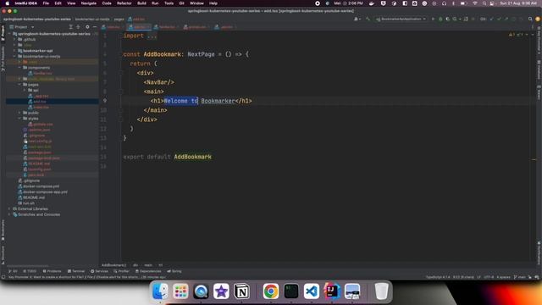Expand the public folder arrow

click(x=19, y=113)
